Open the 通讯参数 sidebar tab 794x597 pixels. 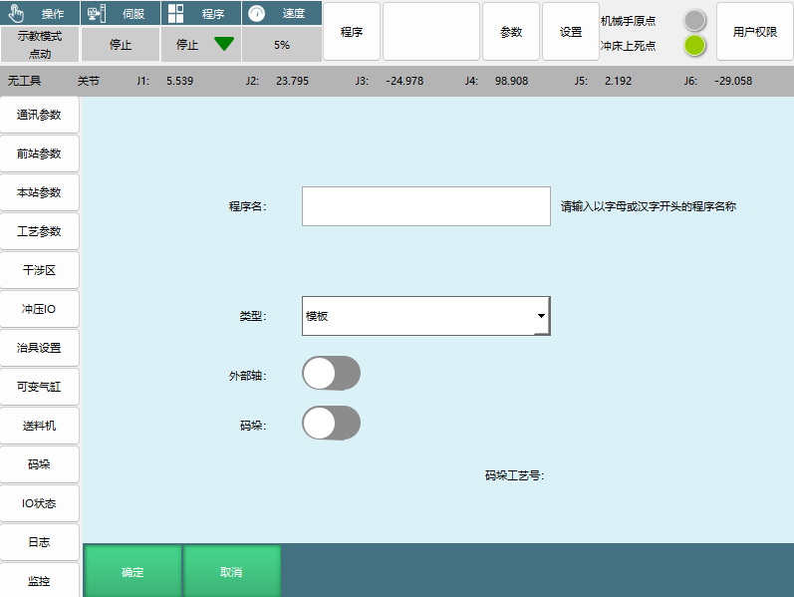tap(40, 115)
